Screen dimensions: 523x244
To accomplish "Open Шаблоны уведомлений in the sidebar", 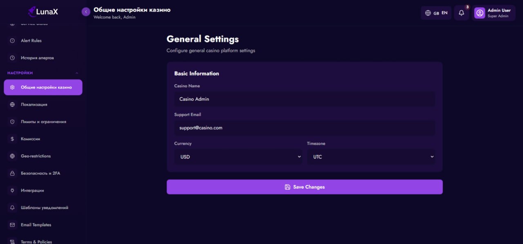I will 45,208.
